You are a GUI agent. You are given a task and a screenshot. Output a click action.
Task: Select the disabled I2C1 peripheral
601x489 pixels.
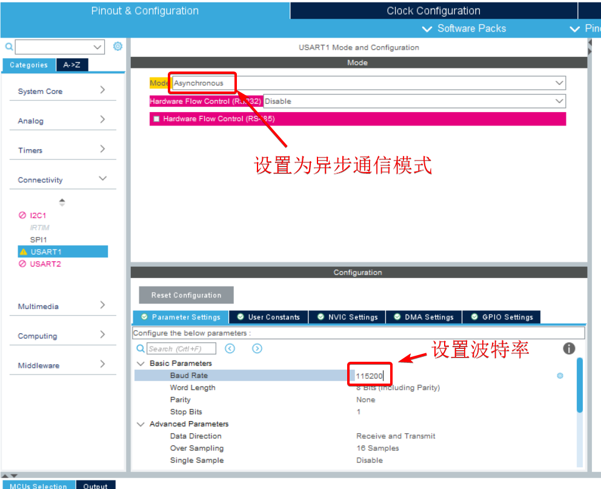pyautogui.click(x=38, y=215)
